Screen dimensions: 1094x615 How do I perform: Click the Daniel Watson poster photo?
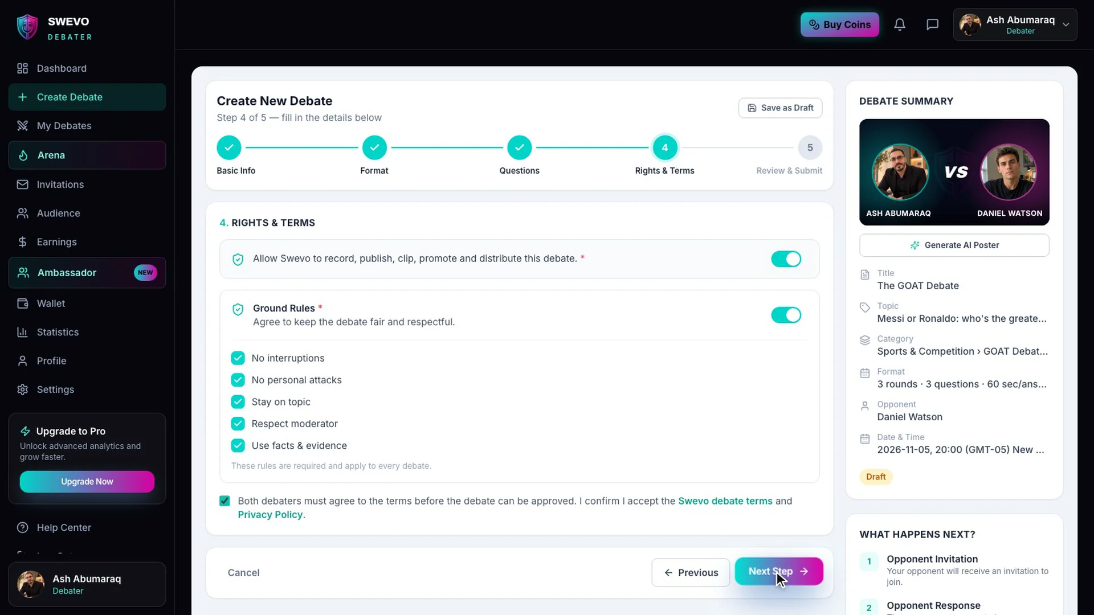click(1008, 172)
